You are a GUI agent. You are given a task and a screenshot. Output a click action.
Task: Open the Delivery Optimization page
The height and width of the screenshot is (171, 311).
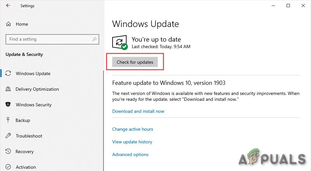coord(37,89)
